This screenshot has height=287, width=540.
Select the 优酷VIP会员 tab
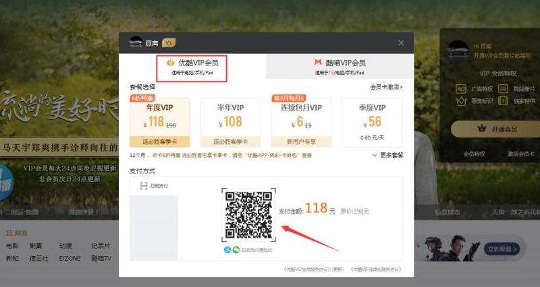[x=191, y=66]
